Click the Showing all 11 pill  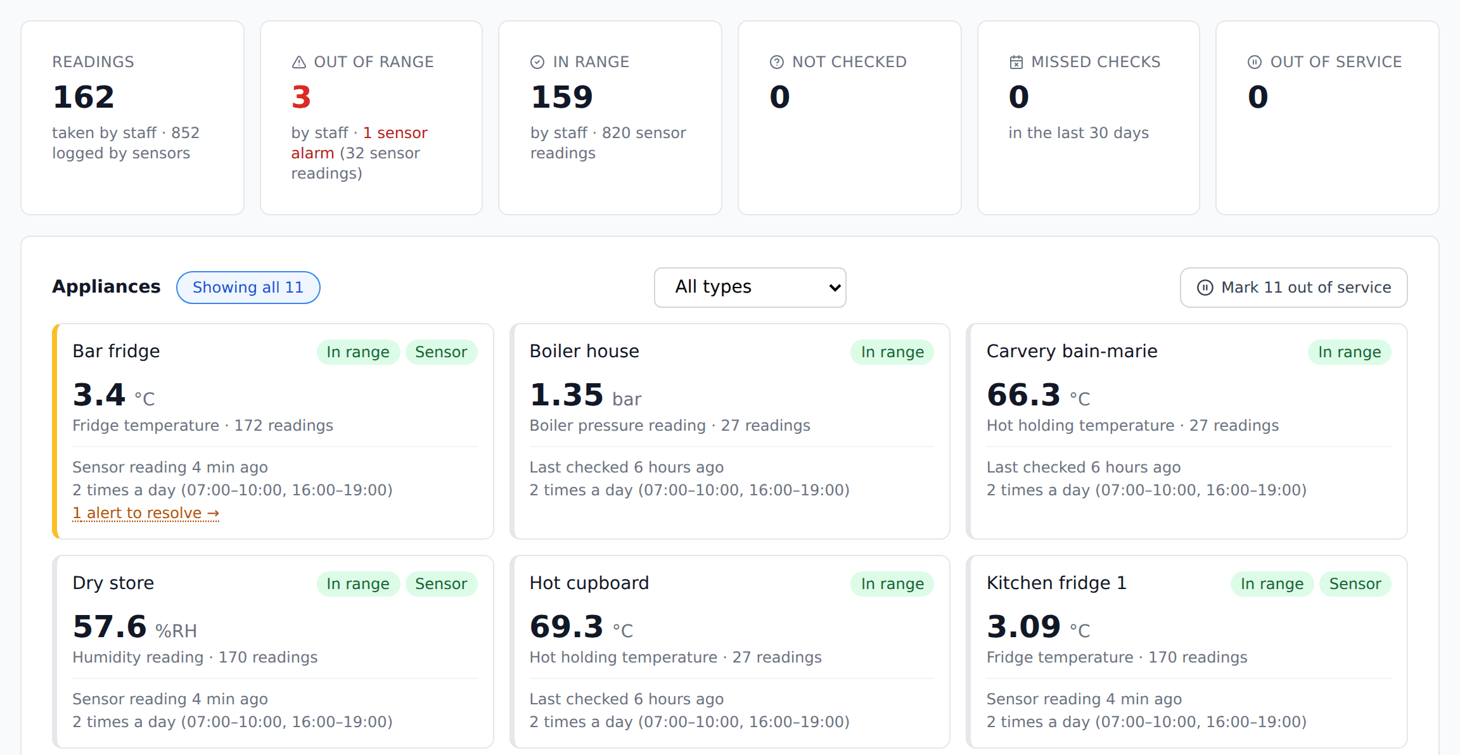point(248,288)
